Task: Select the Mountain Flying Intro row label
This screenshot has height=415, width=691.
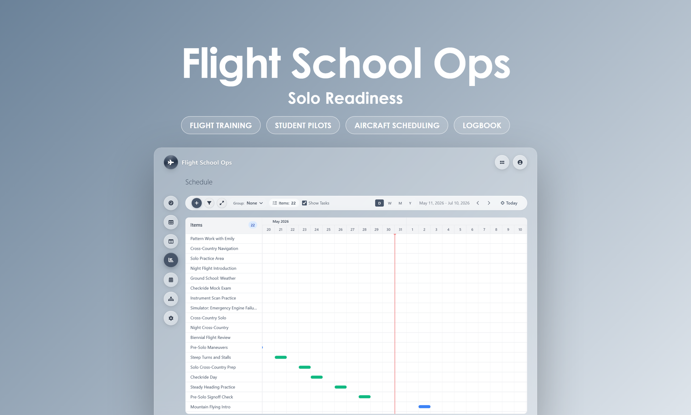Action: (x=210, y=407)
